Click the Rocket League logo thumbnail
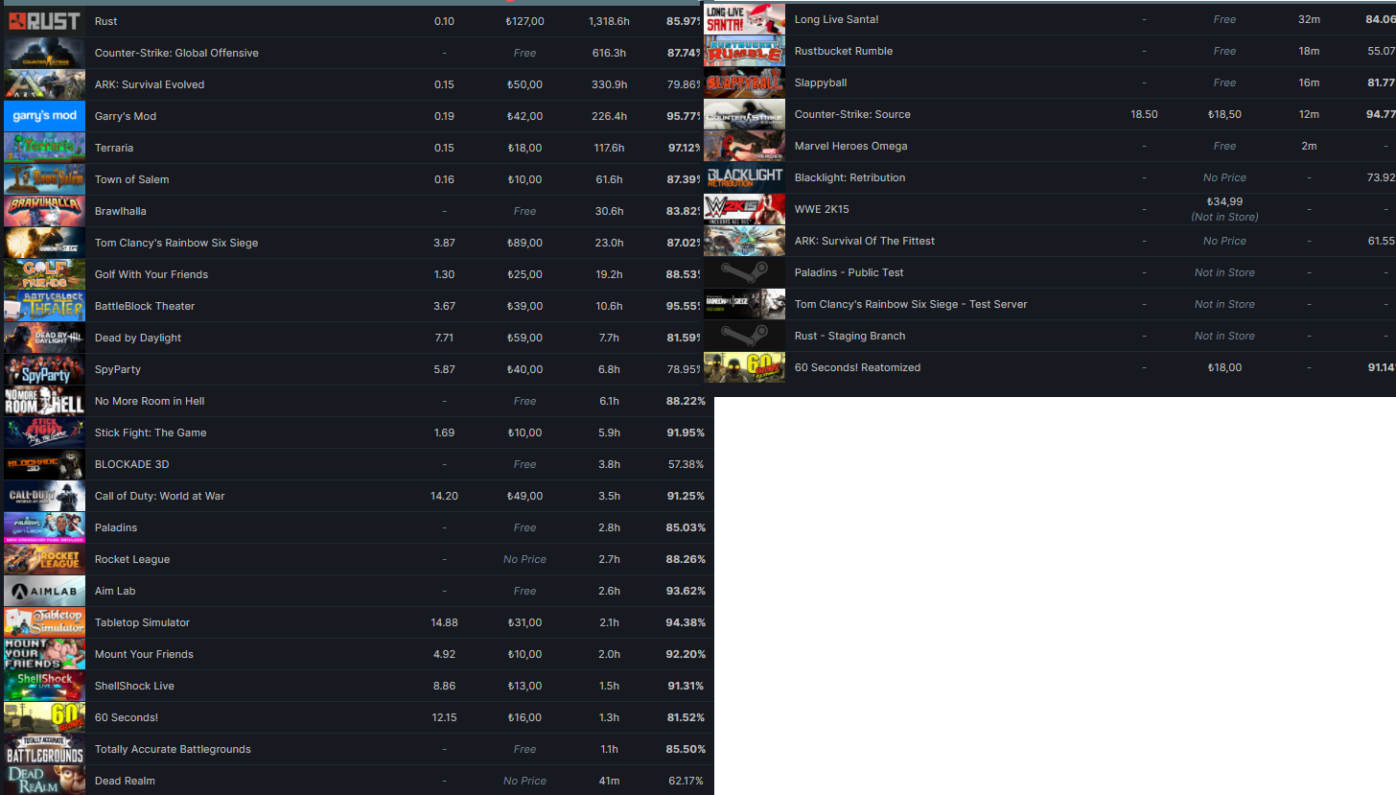Screen dimensions: 1396x795 point(44,559)
